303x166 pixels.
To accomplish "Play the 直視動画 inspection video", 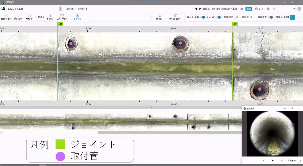I will (x=272, y=160).
